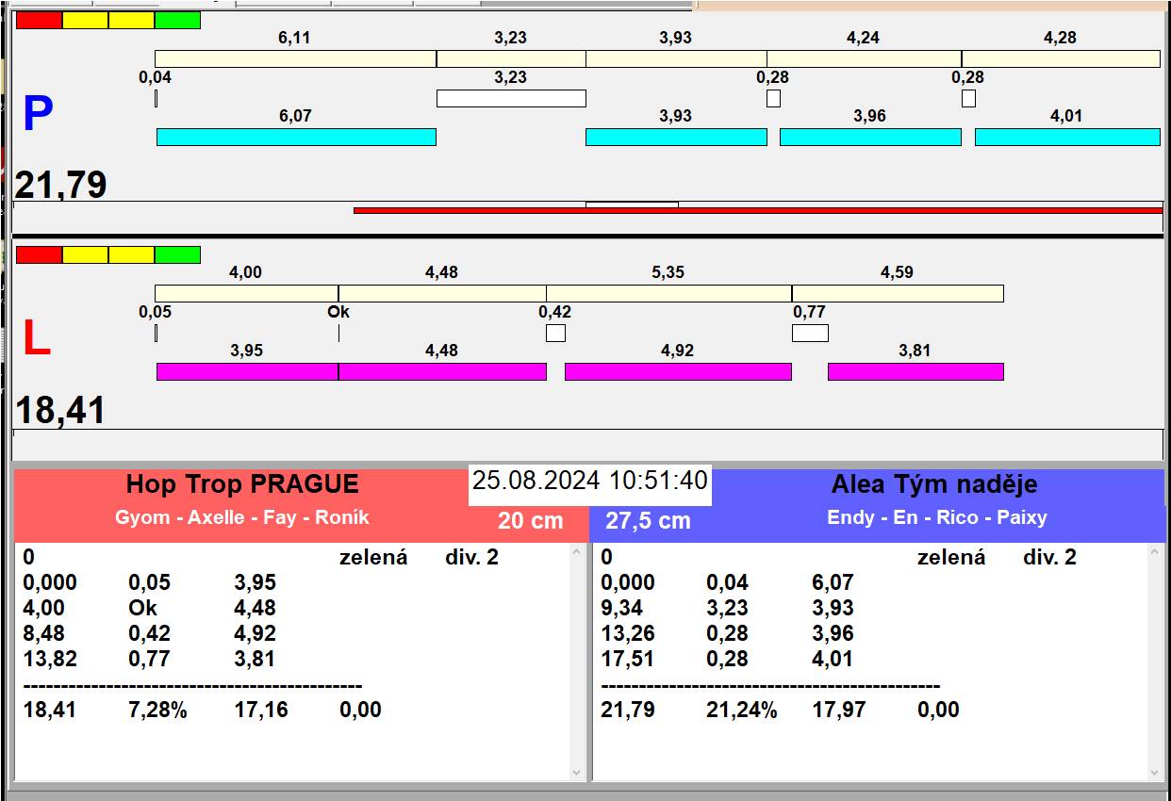1171x801 pixels.
Task: Click the red start light in lane P
Action: [x=40, y=20]
